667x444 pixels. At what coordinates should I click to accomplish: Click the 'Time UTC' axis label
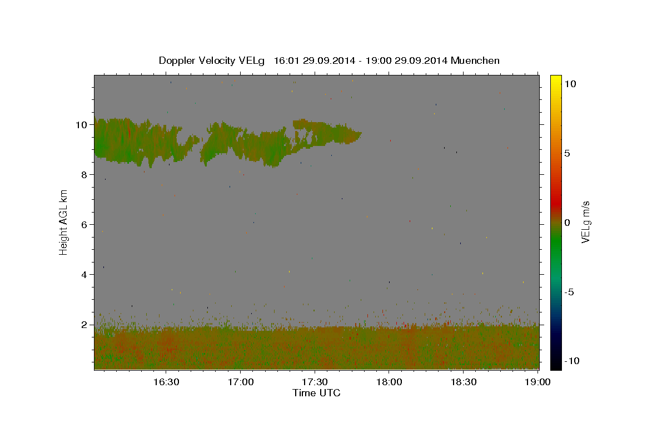(x=316, y=393)
